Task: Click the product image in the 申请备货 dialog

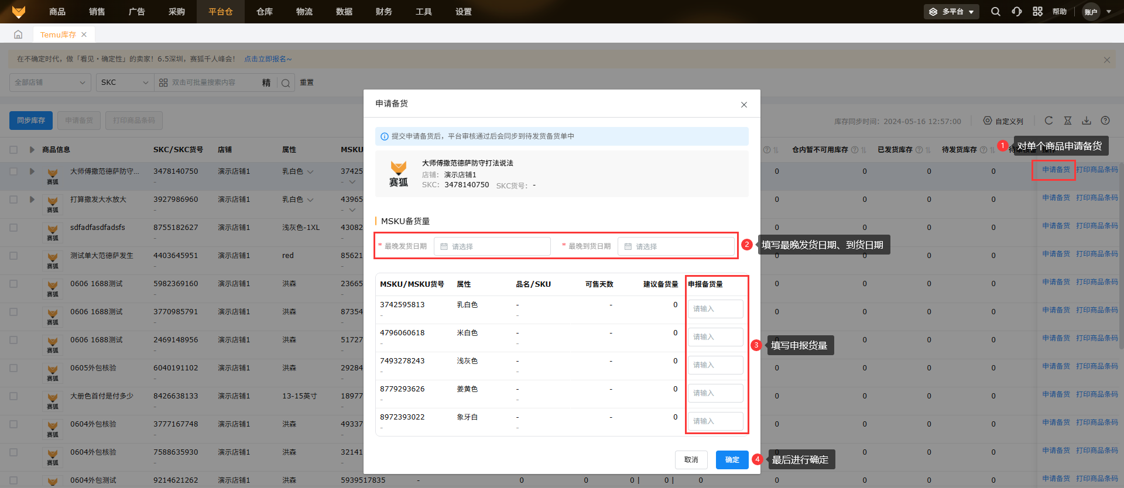Action: click(x=399, y=174)
